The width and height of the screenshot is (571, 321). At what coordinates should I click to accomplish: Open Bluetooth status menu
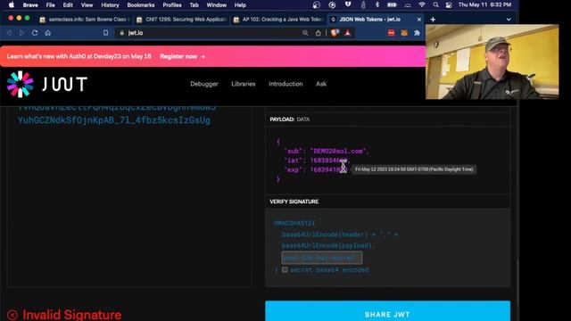pyautogui.click(x=377, y=5)
